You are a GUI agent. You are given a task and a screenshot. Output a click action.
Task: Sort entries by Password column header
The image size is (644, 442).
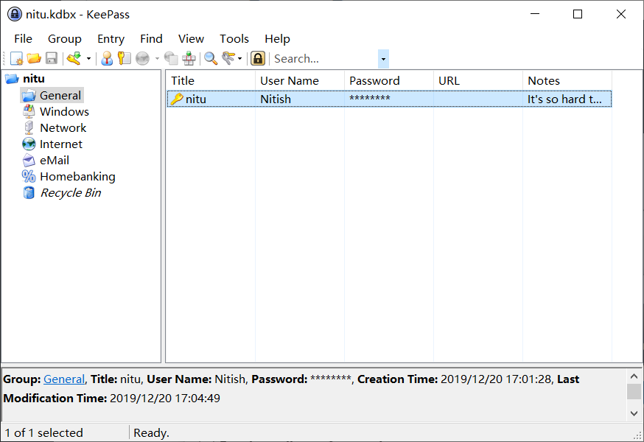[389, 80]
